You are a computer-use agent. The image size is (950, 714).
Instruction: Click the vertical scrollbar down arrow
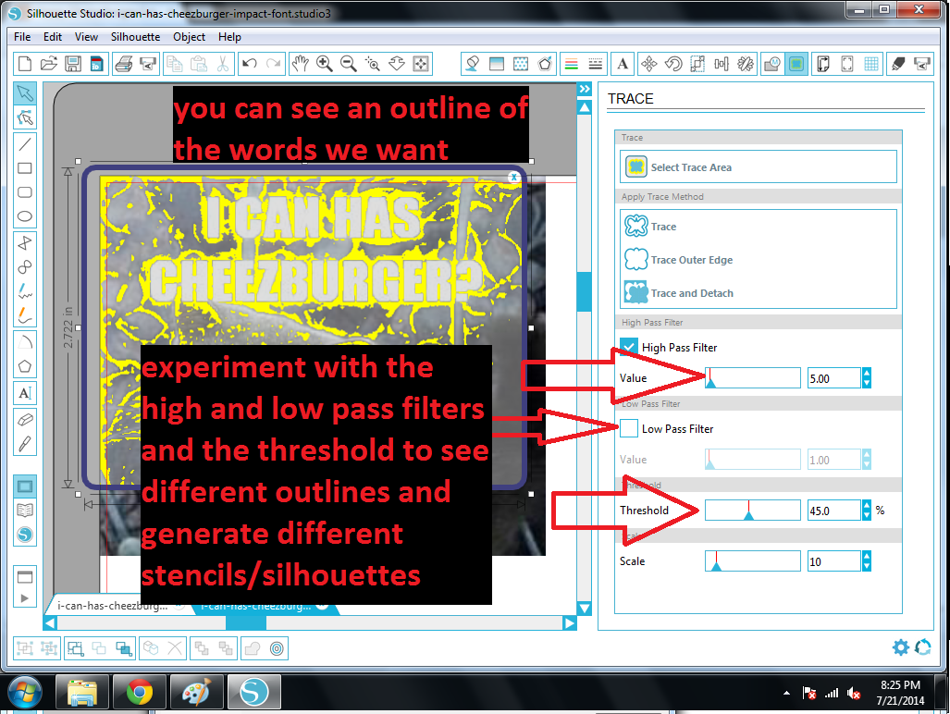(585, 609)
